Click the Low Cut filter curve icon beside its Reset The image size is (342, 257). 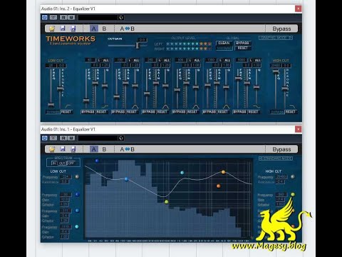(x=68, y=106)
